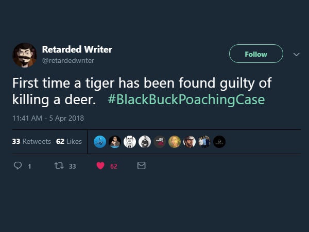Image resolution: width=309 pixels, height=232 pixels.
Task: Click the third white-background liker avatar
Action: click(x=130, y=142)
